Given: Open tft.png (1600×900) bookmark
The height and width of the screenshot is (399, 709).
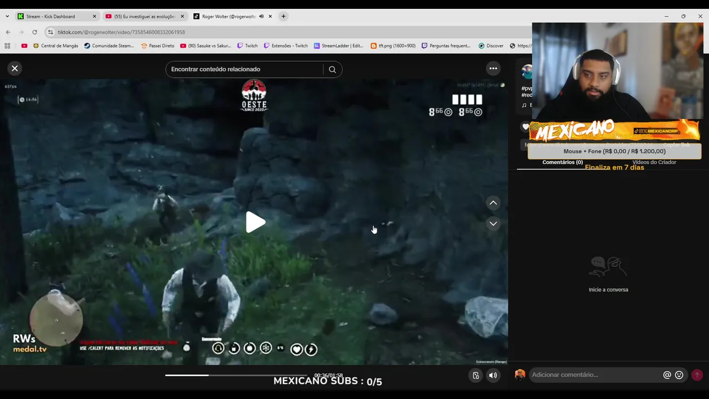Looking at the screenshot, I should pyautogui.click(x=393, y=46).
